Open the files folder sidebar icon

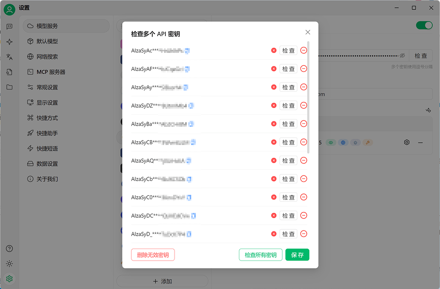[9, 87]
